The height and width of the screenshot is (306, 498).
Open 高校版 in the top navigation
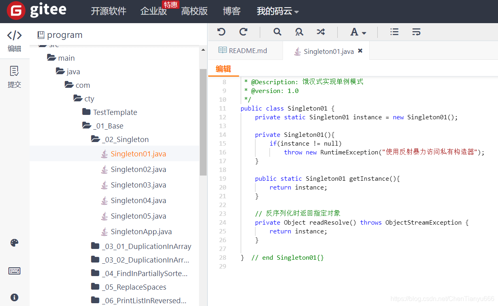click(194, 11)
